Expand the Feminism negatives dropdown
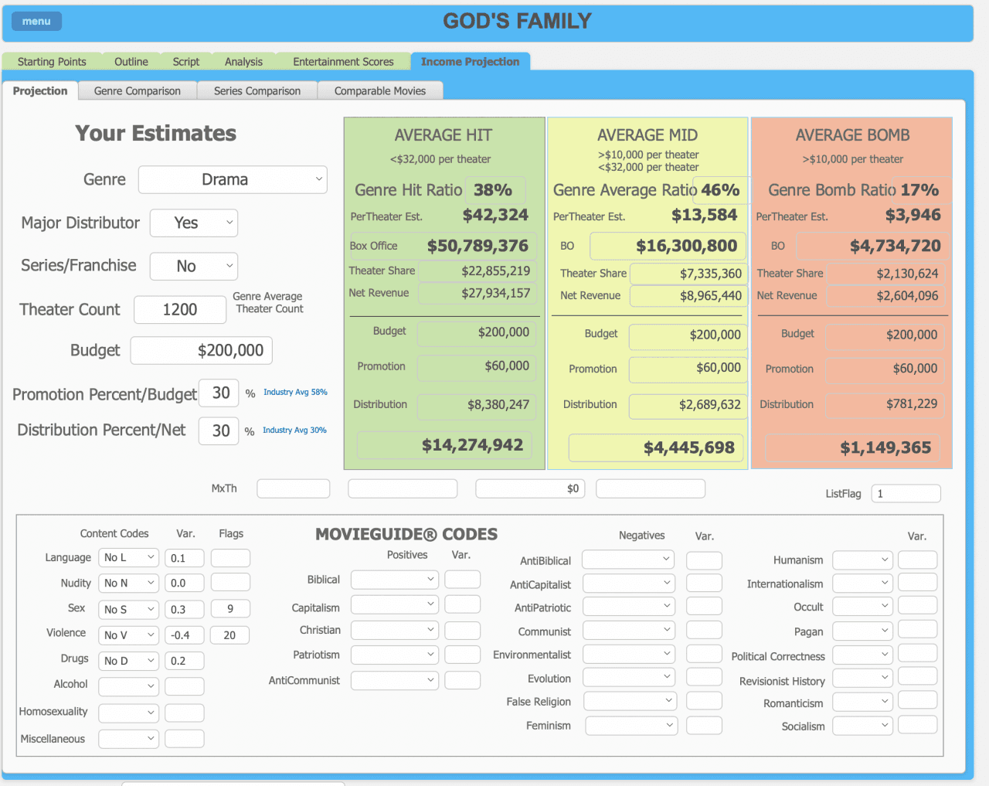This screenshot has height=786, width=989. click(x=630, y=726)
